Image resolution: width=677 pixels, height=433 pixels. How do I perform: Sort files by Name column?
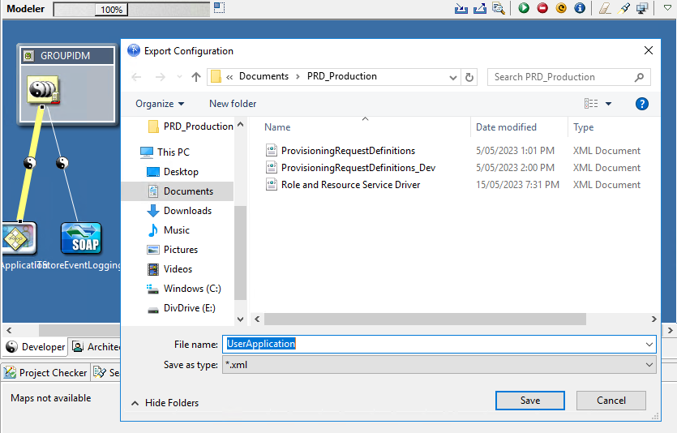[277, 127]
